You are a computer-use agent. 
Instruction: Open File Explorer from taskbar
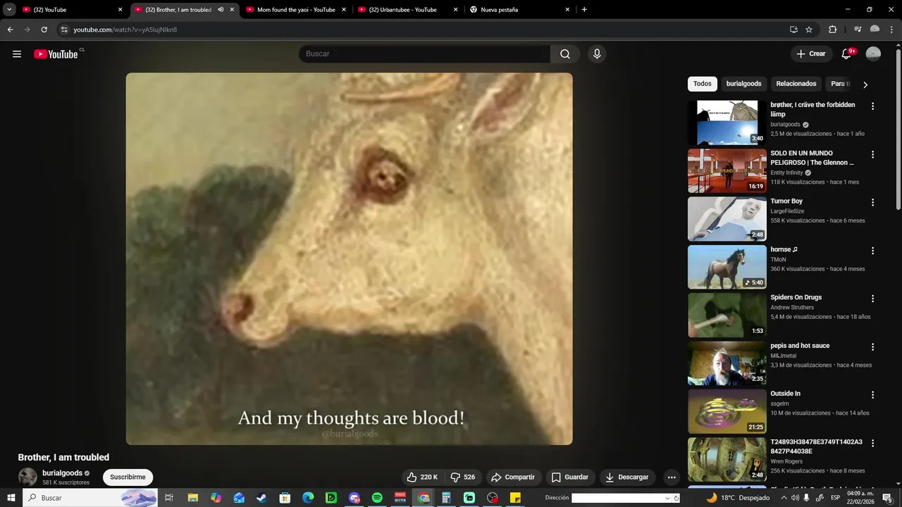pos(192,498)
